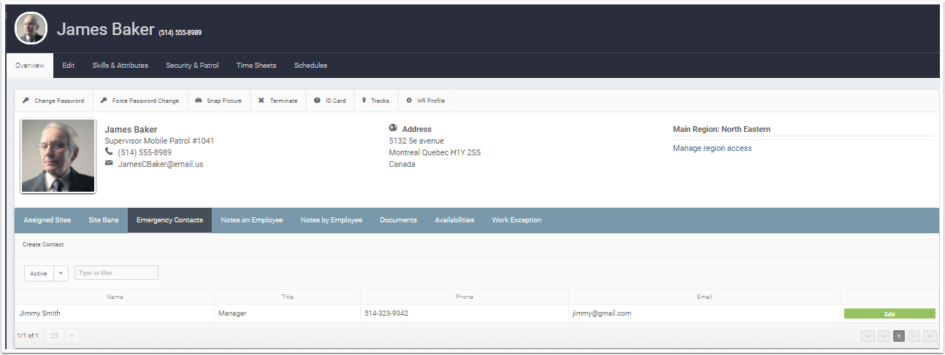The width and height of the screenshot is (945, 355).
Task: Click the Montreal Quebec H1Y 2S5 line
Action: [435, 152]
